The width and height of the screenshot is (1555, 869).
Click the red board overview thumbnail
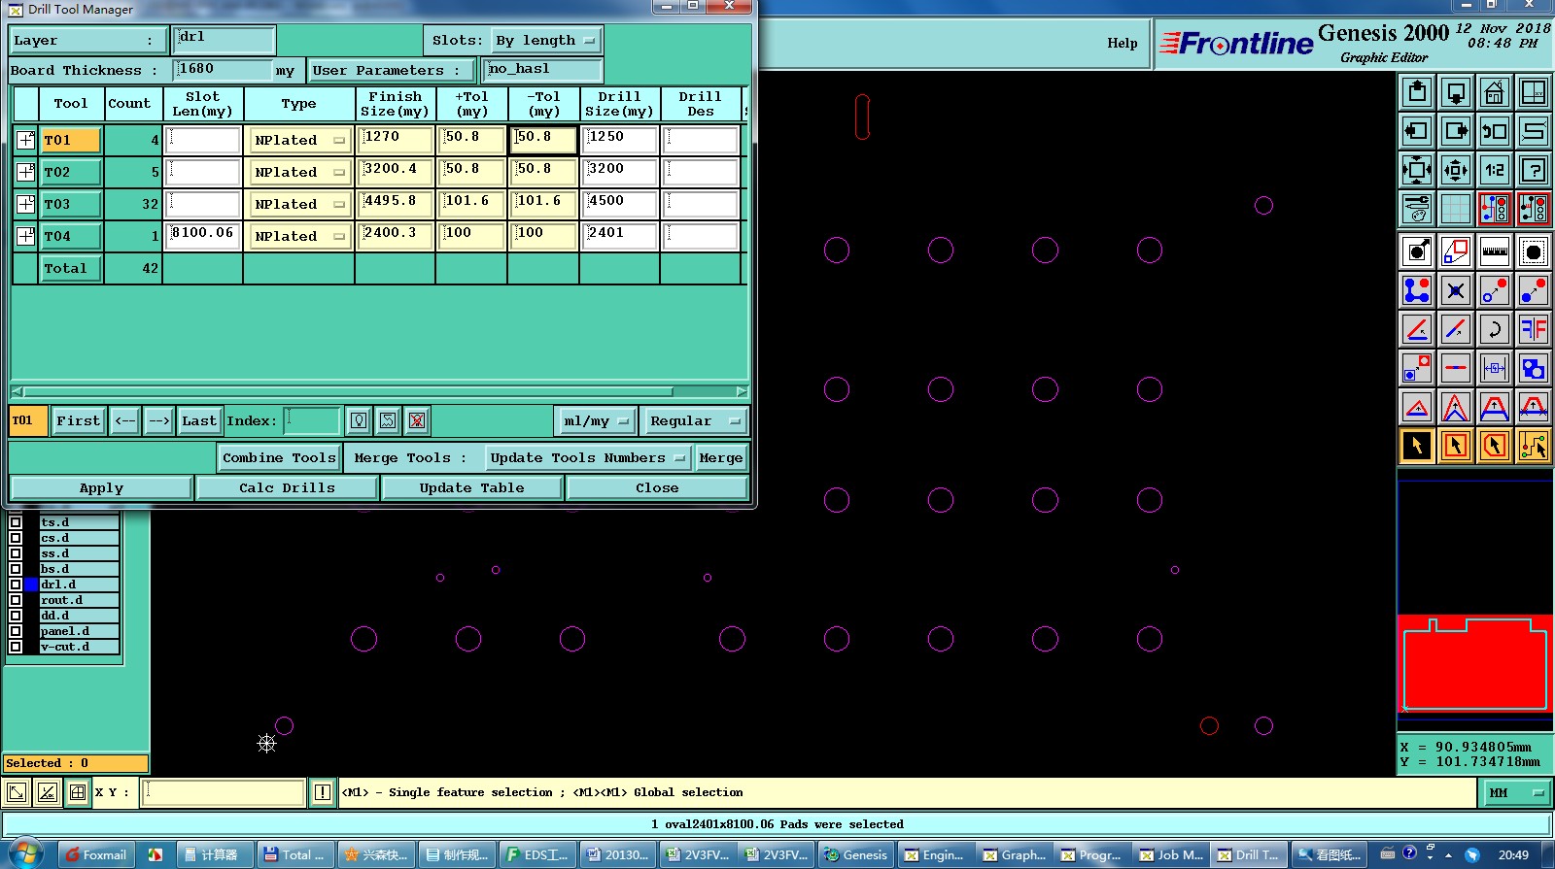coord(1474,663)
